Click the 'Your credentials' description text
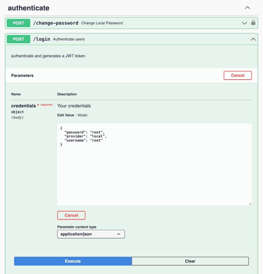The image size is (263, 274). (x=74, y=106)
